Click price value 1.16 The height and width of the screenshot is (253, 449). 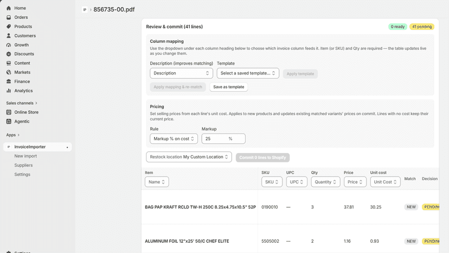(347, 241)
